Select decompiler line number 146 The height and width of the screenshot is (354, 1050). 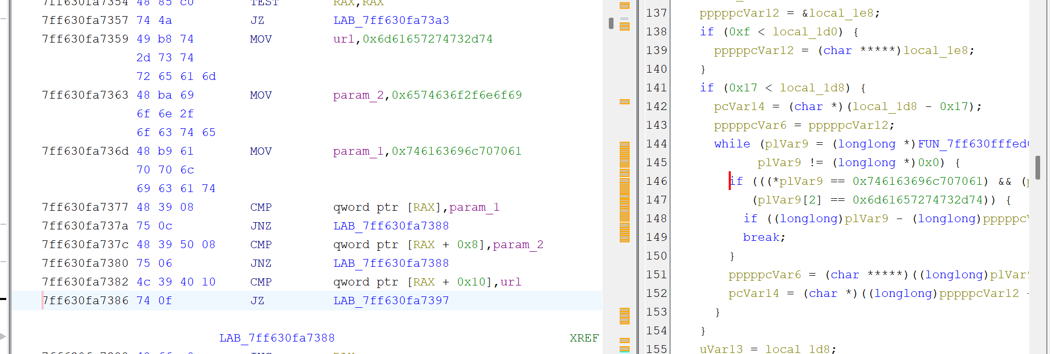(x=656, y=181)
